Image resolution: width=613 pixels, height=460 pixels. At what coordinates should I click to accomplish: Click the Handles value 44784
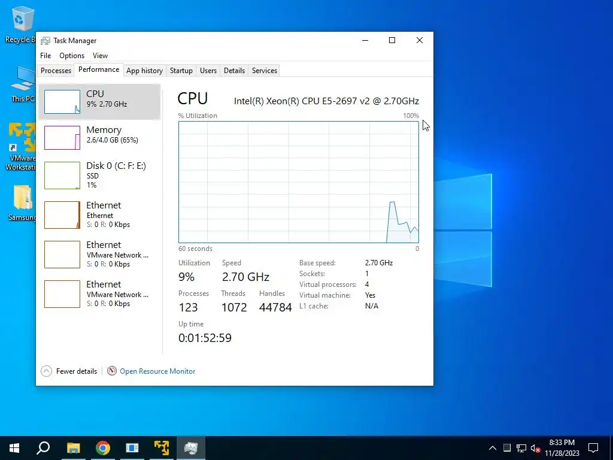(x=275, y=307)
